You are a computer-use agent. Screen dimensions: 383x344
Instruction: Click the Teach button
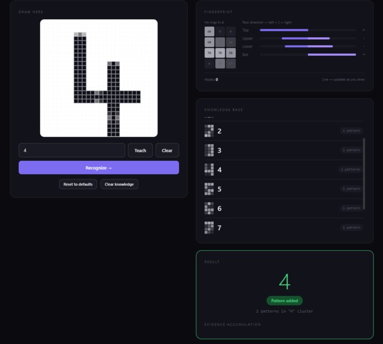tap(140, 150)
